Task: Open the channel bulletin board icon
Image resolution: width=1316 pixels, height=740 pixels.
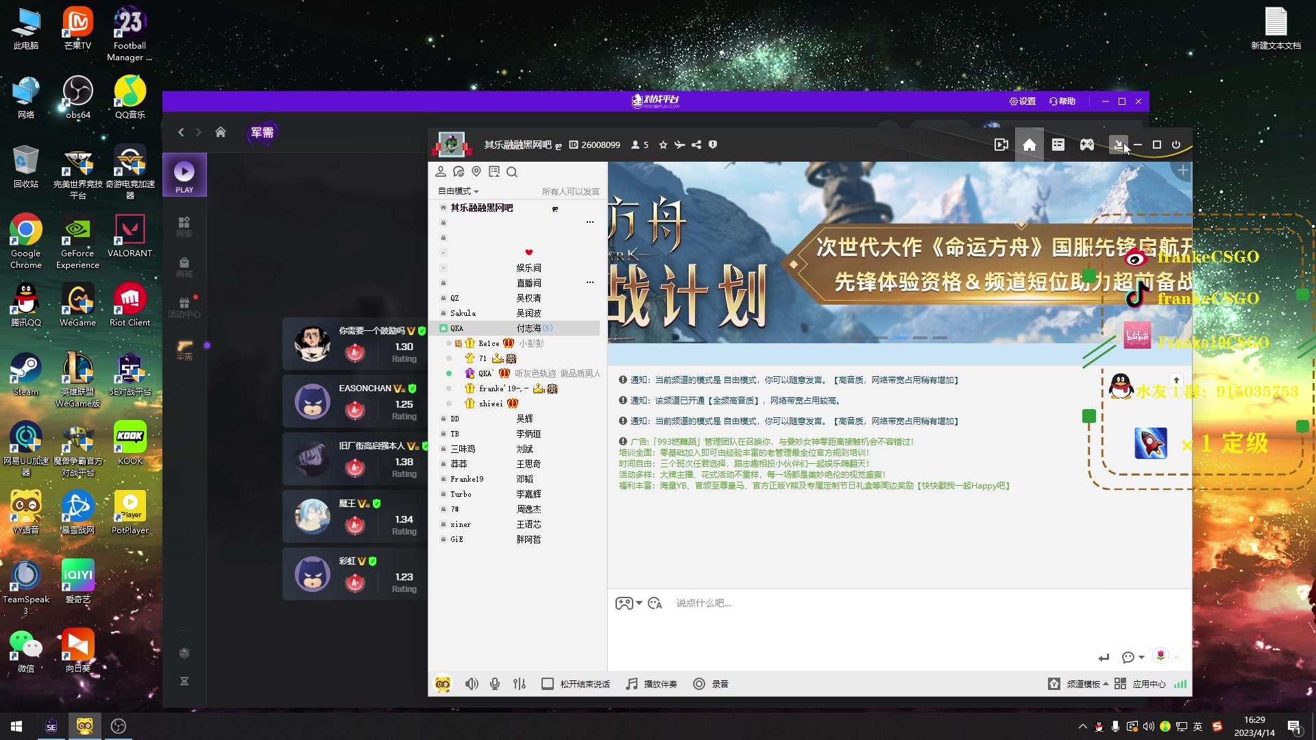Action: tap(494, 171)
